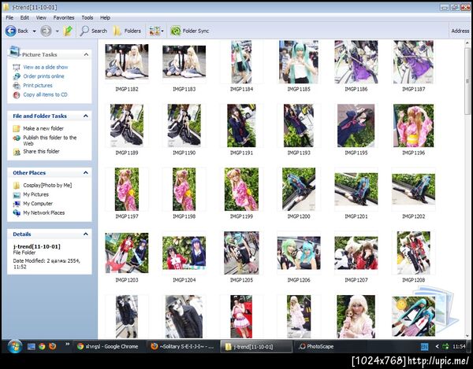The image size is (473, 369).
Task: Select thumbnail IMGP1193
Action: point(299,126)
